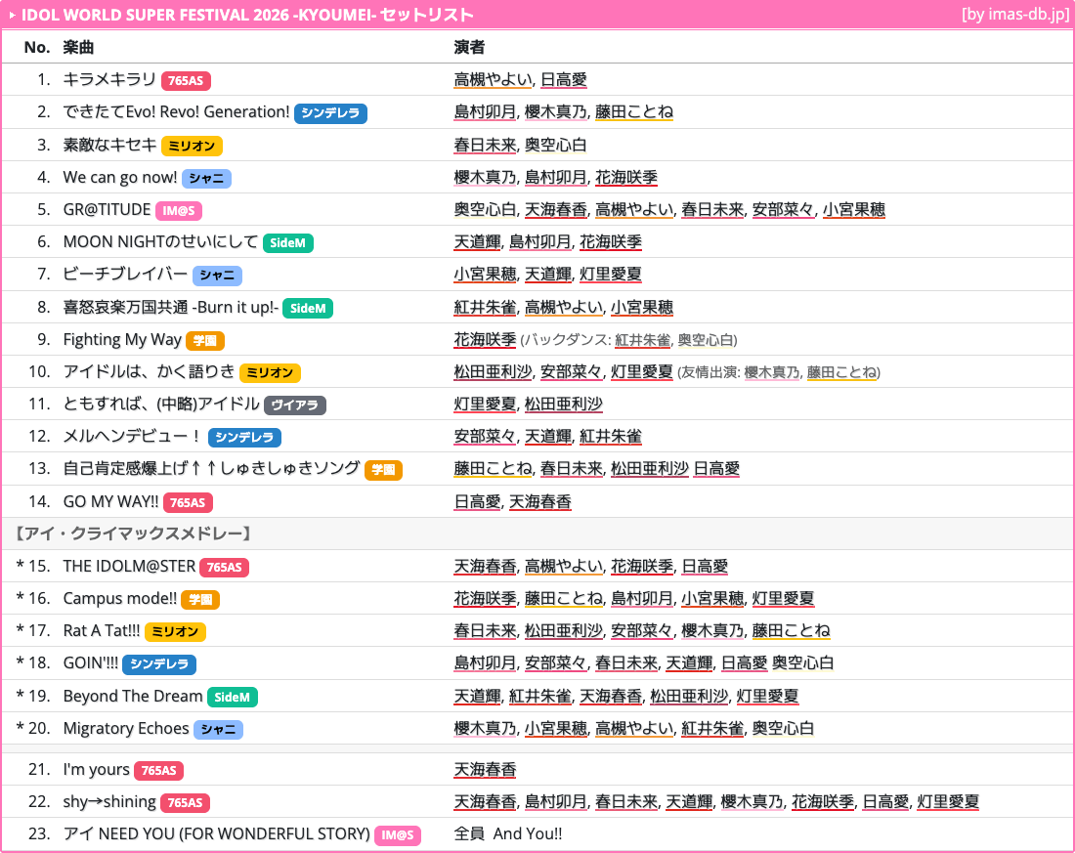Select the festival setlist title text
The width and height of the screenshot is (1075, 853).
[247, 15]
